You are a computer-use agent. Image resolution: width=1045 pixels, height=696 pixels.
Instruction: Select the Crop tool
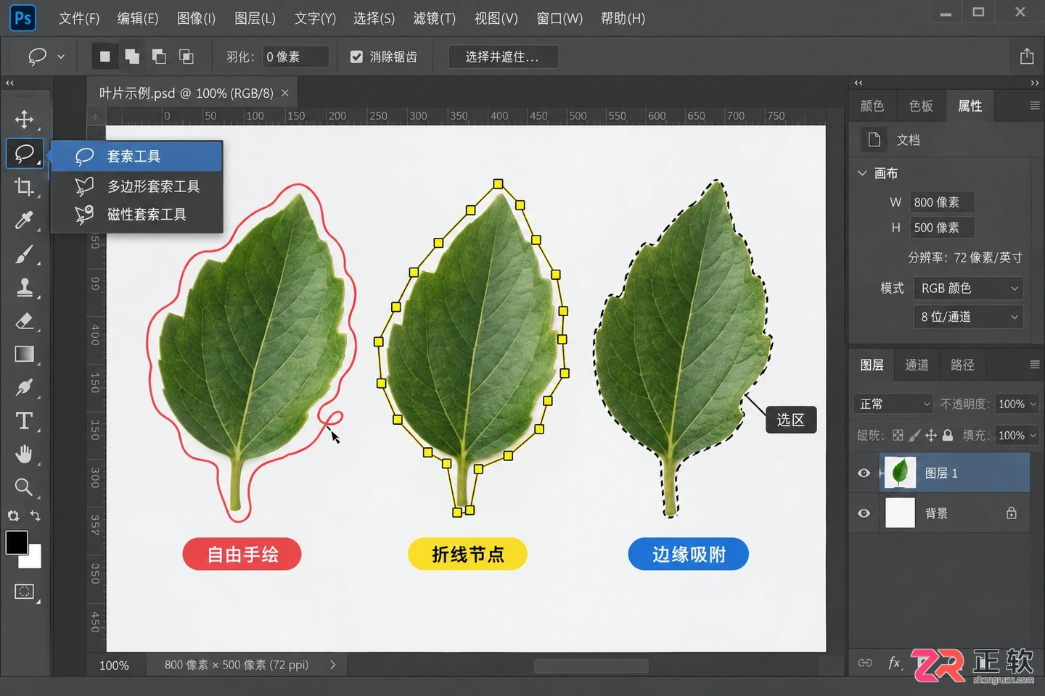(x=24, y=186)
